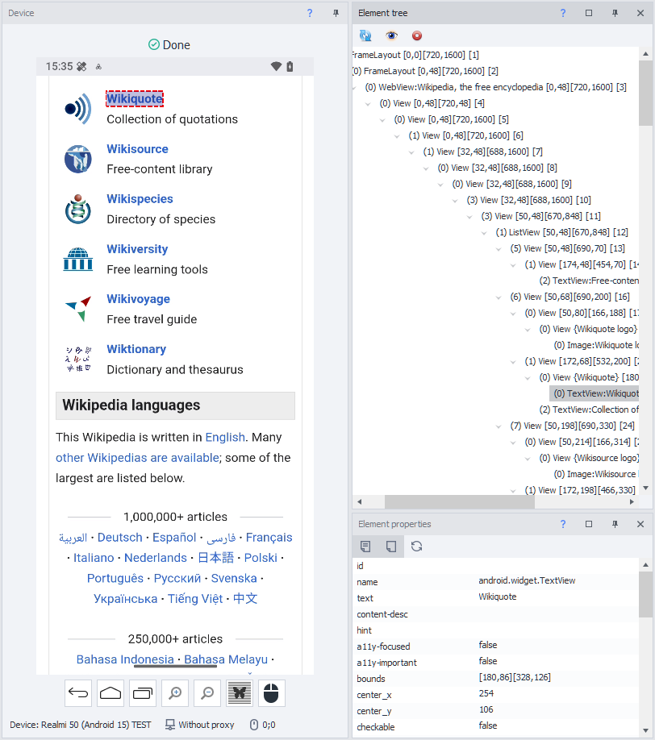Click the zoom in magnifier icon
This screenshot has height=740, width=655.
tap(175, 692)
